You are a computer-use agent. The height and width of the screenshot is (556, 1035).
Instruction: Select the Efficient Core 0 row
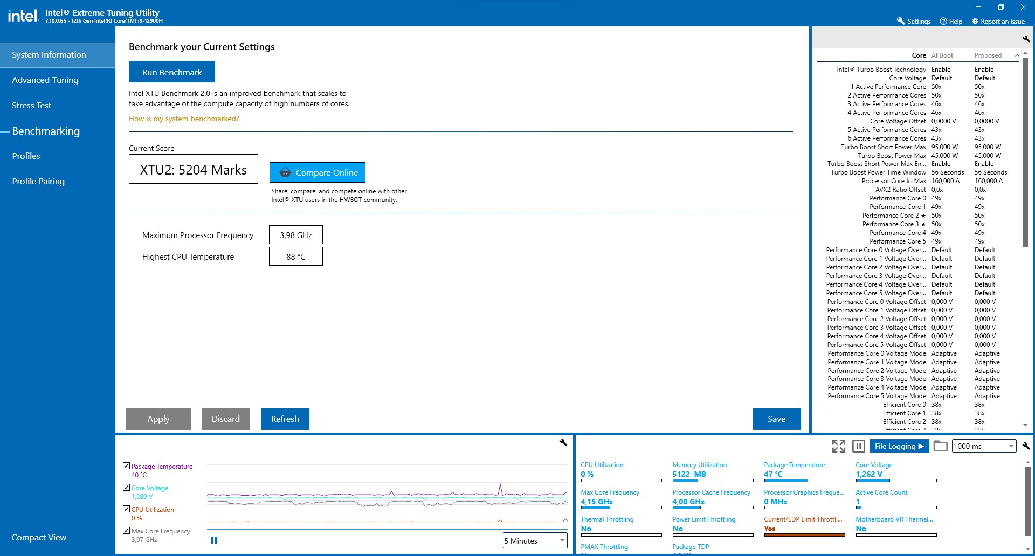click(919, 405)
